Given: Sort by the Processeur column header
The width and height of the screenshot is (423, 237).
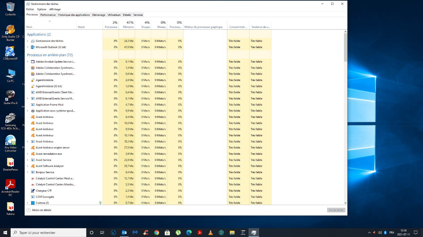Looking at the screenshot, I should 111,25.
